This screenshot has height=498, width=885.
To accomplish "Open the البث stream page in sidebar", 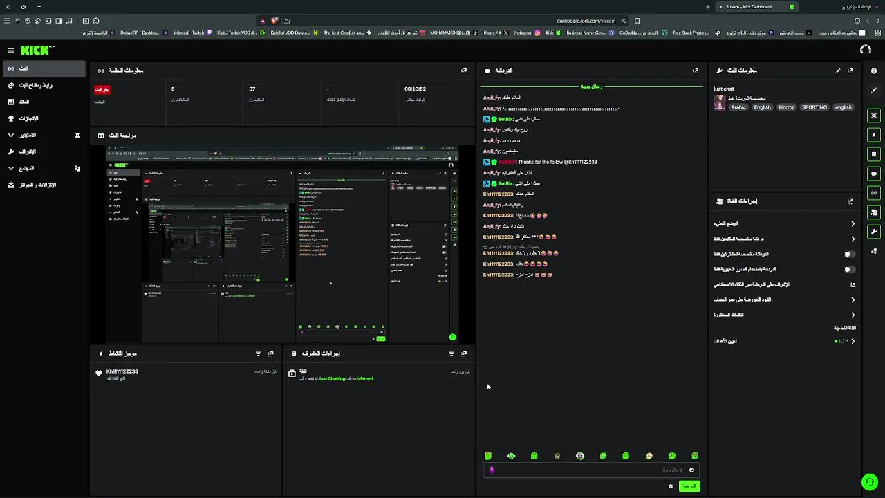I will point(44,68).
